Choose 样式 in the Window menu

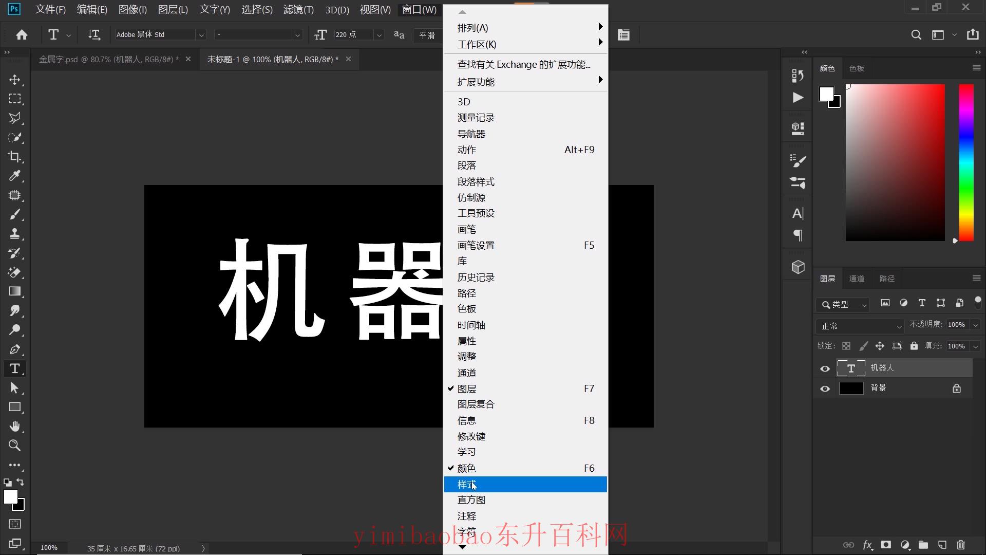(x=525, y=484)
